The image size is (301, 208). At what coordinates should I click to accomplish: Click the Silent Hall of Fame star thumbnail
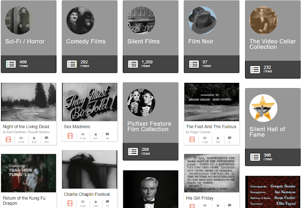click(x=263, y=108)
